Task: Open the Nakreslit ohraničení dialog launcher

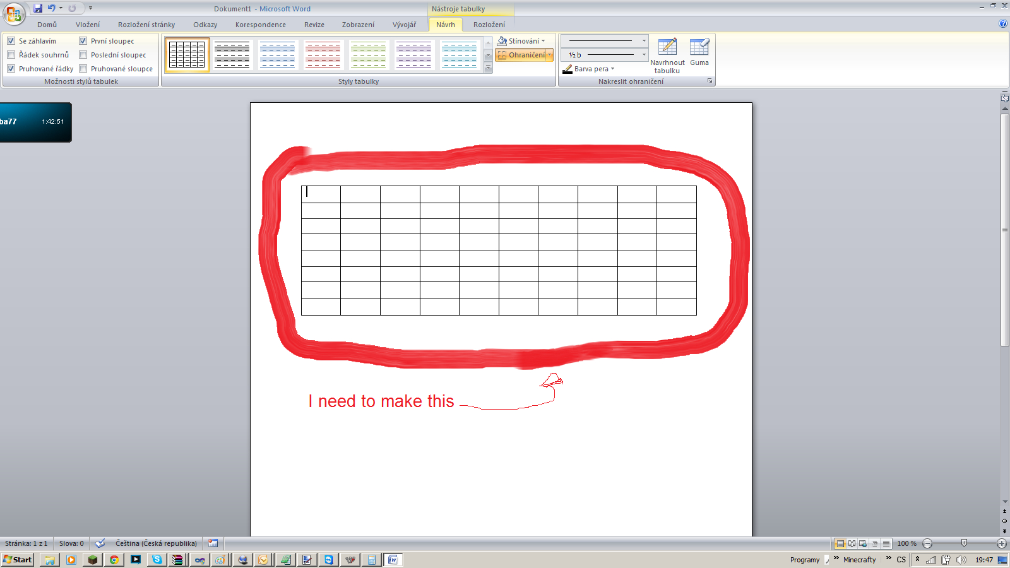Action: (710, 81)
